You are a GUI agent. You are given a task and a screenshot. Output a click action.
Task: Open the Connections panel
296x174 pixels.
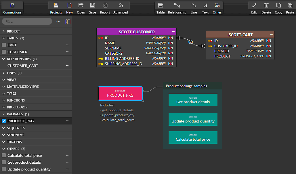[x=12, y=8]
